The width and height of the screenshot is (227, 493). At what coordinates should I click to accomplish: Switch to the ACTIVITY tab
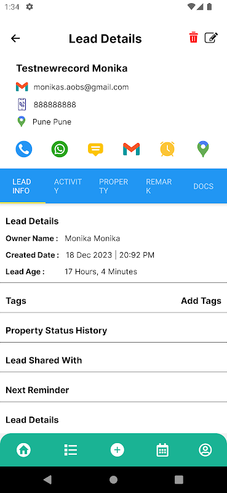coord(68,186)
